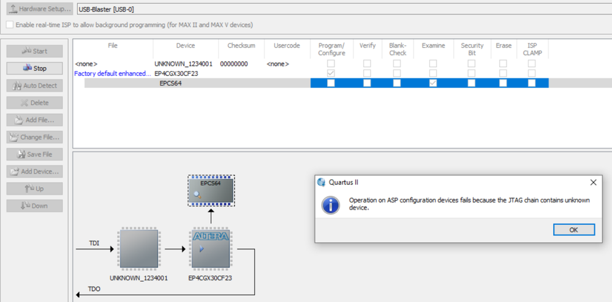Toggle Program/Configure for the UNKNOWN_1234001 row
Viewport: 612px width, 302px height.
(331, 64)
